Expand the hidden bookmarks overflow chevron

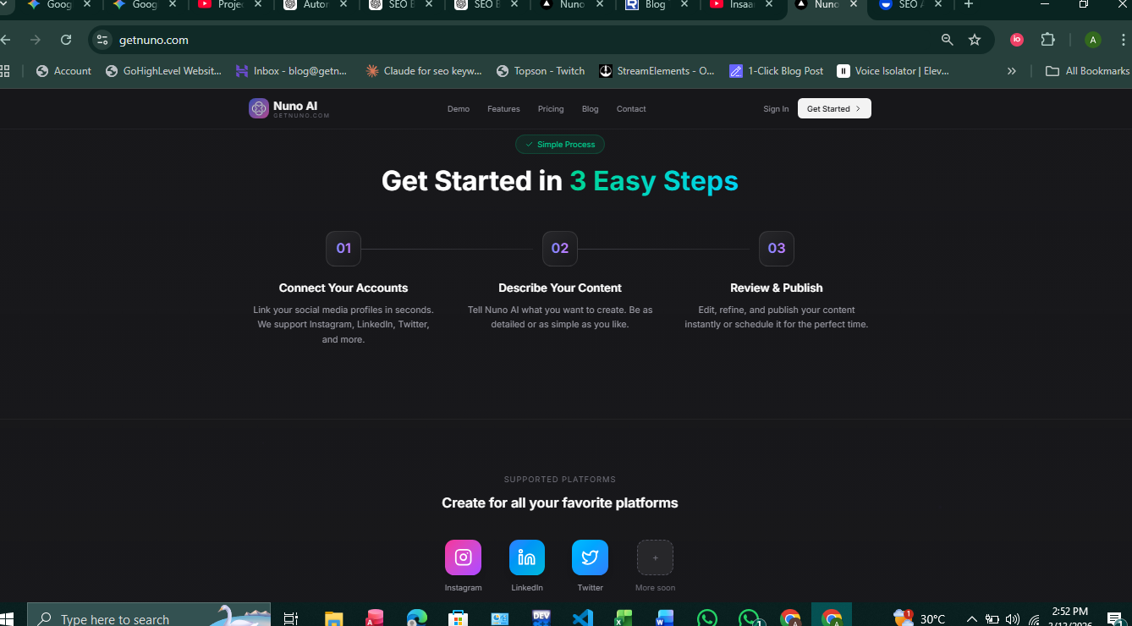coord(1011,71)
